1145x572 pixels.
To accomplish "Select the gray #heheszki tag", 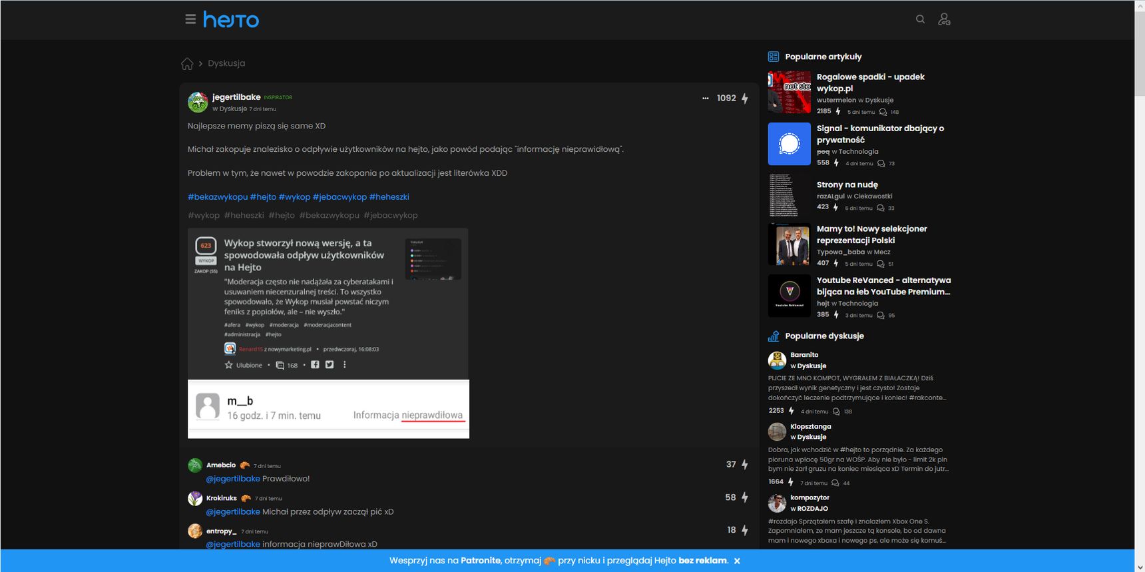I will (x=244, y=216).
